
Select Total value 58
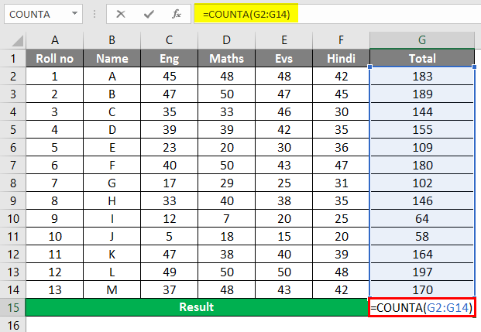(x=422, y=236)
